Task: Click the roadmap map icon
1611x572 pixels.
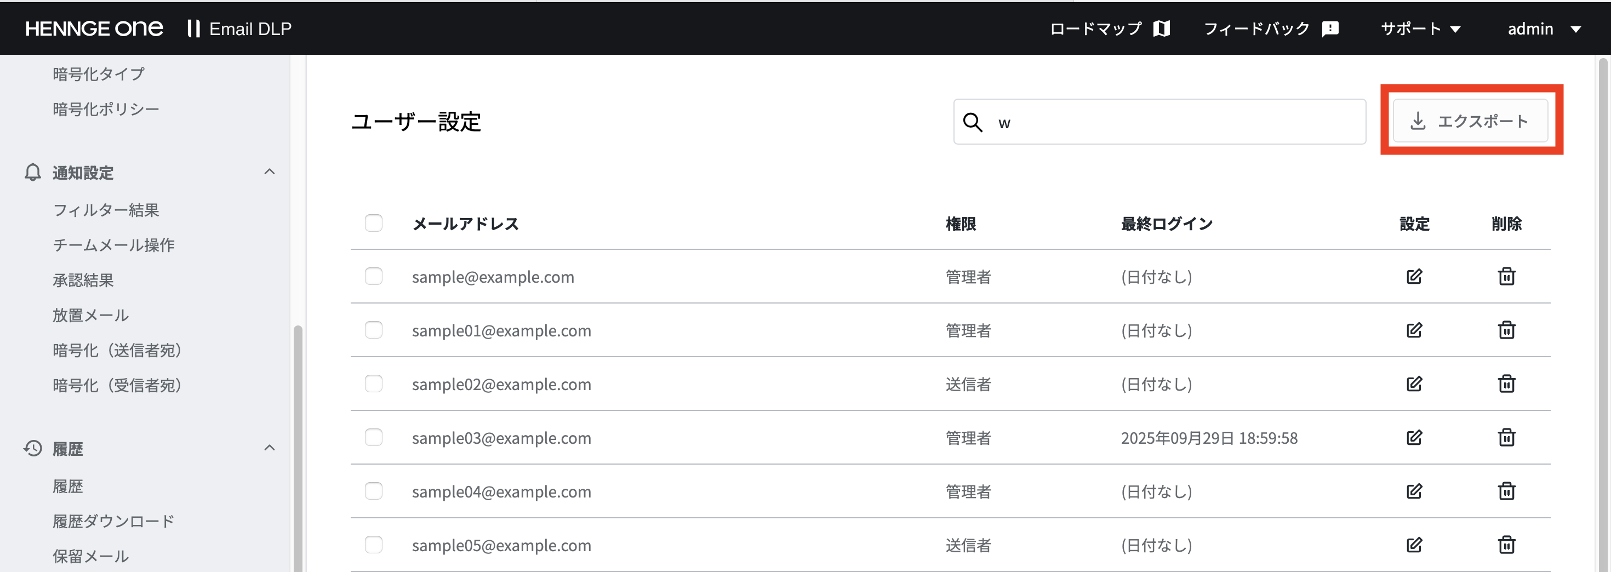Action: [1162, 28]
